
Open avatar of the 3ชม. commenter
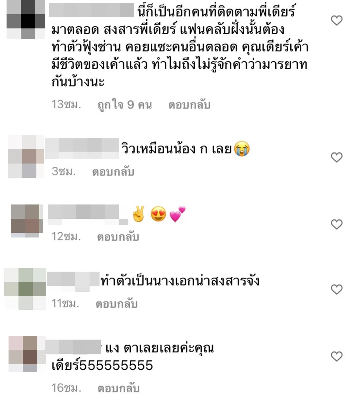26,156
